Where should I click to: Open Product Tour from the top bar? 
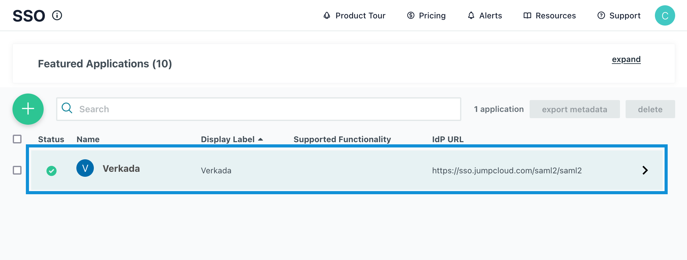coord(354,16)
